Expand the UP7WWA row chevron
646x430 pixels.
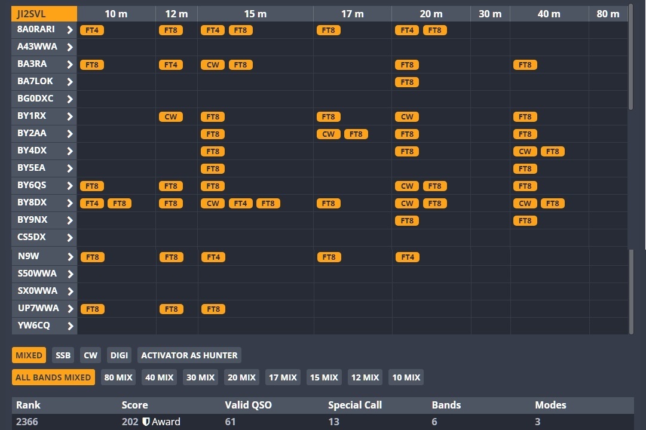click(70, 309)
